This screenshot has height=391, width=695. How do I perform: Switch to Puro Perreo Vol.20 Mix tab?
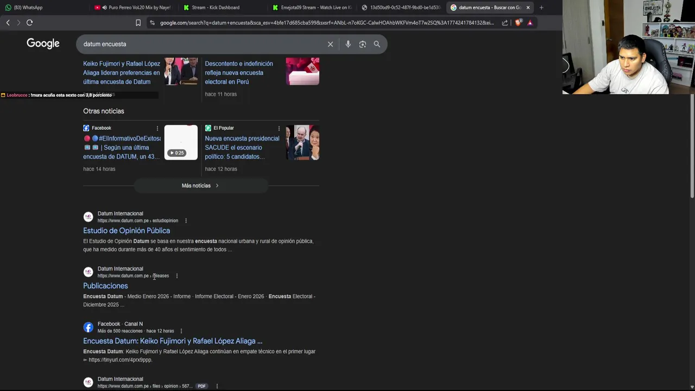132,8
